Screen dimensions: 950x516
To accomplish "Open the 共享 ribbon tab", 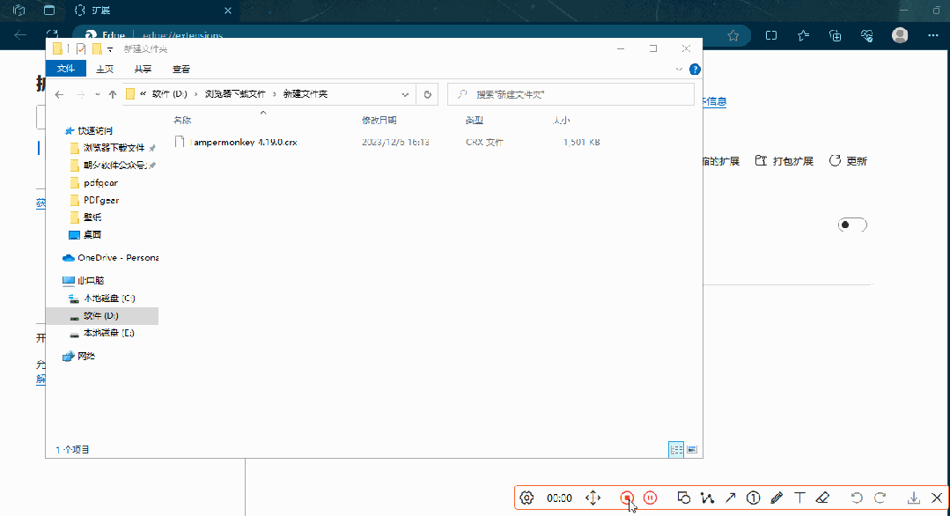I will [143, 69].
